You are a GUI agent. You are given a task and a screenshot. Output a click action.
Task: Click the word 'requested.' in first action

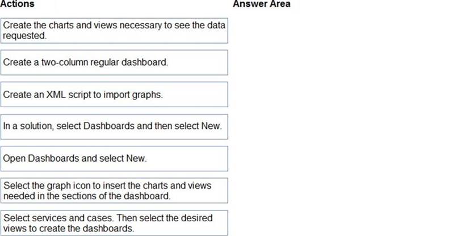click(24, 36)
